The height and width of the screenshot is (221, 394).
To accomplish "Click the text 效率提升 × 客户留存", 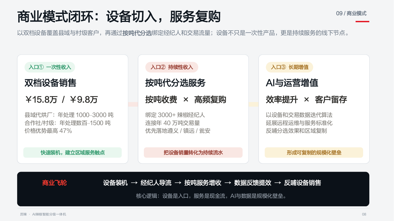I will point(306,100).
